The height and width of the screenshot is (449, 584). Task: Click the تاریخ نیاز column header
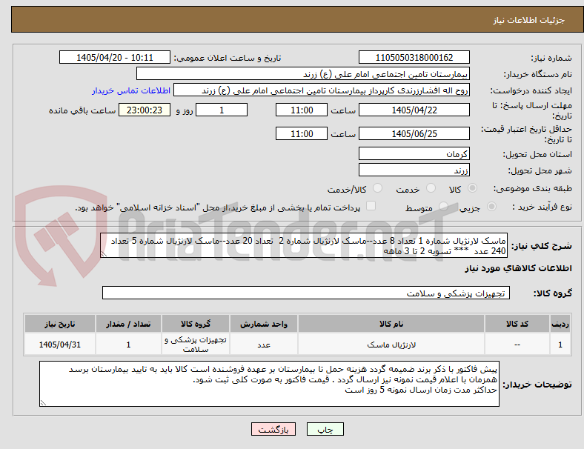[60, 324]
